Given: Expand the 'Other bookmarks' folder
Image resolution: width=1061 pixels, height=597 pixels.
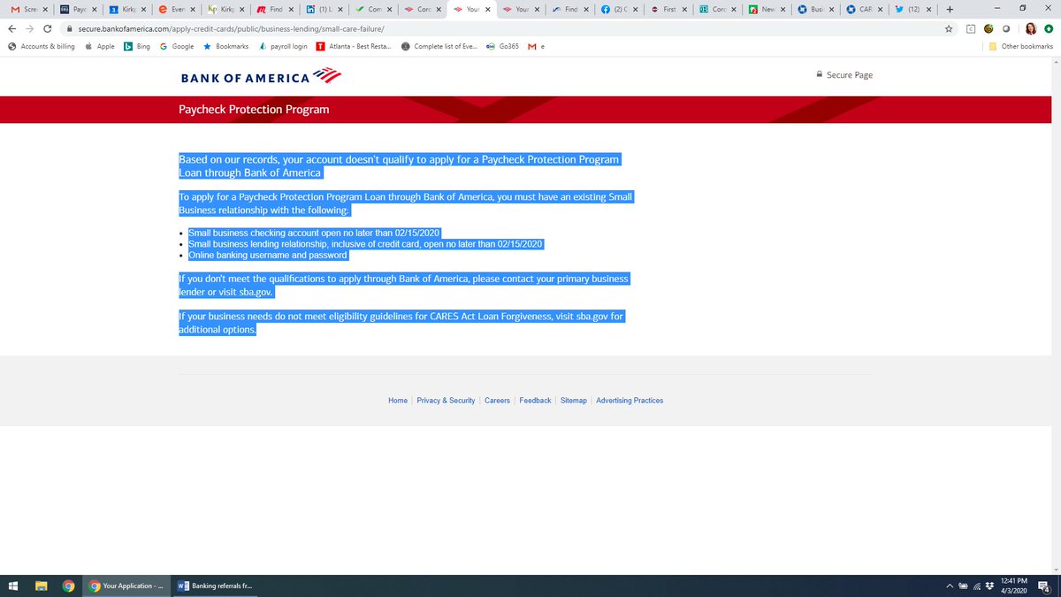Looking at the screenshot, I should click(1021, 46).
